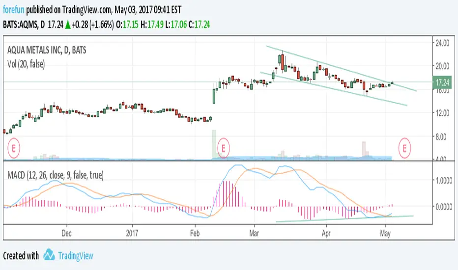458x270 pixels.
Task: Click the leftmost earnings E marker
Action: point(13,148)
